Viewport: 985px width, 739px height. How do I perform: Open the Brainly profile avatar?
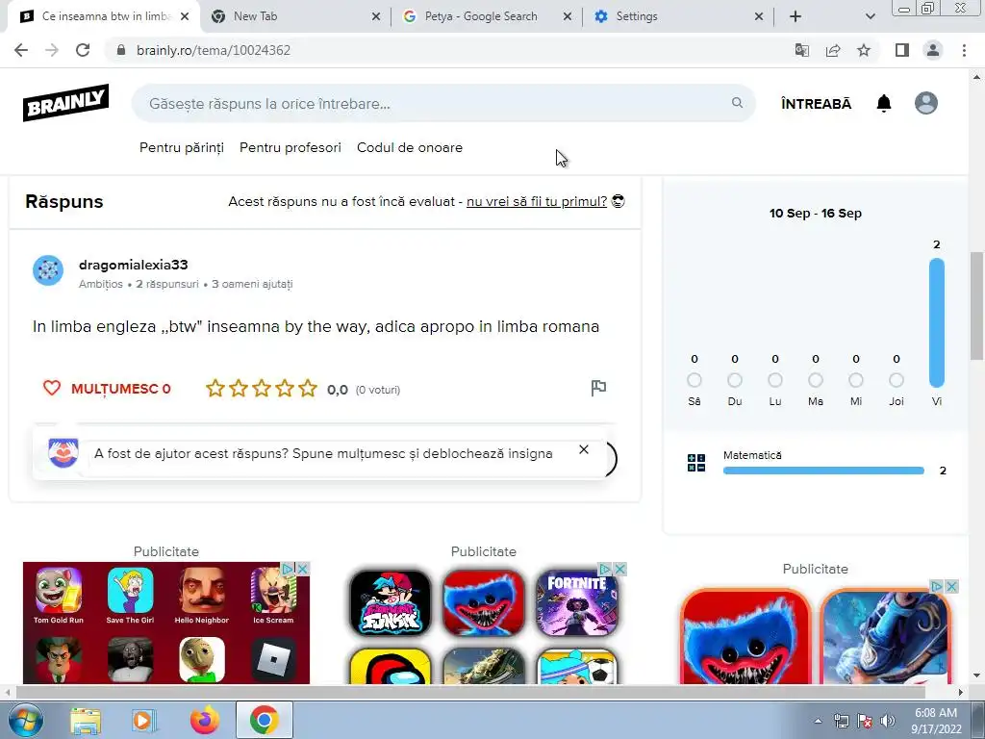[x=926, y=103]
